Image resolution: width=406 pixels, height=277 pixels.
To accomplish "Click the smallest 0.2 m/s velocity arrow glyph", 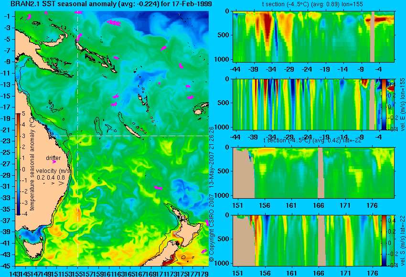I will coord(44,183).
